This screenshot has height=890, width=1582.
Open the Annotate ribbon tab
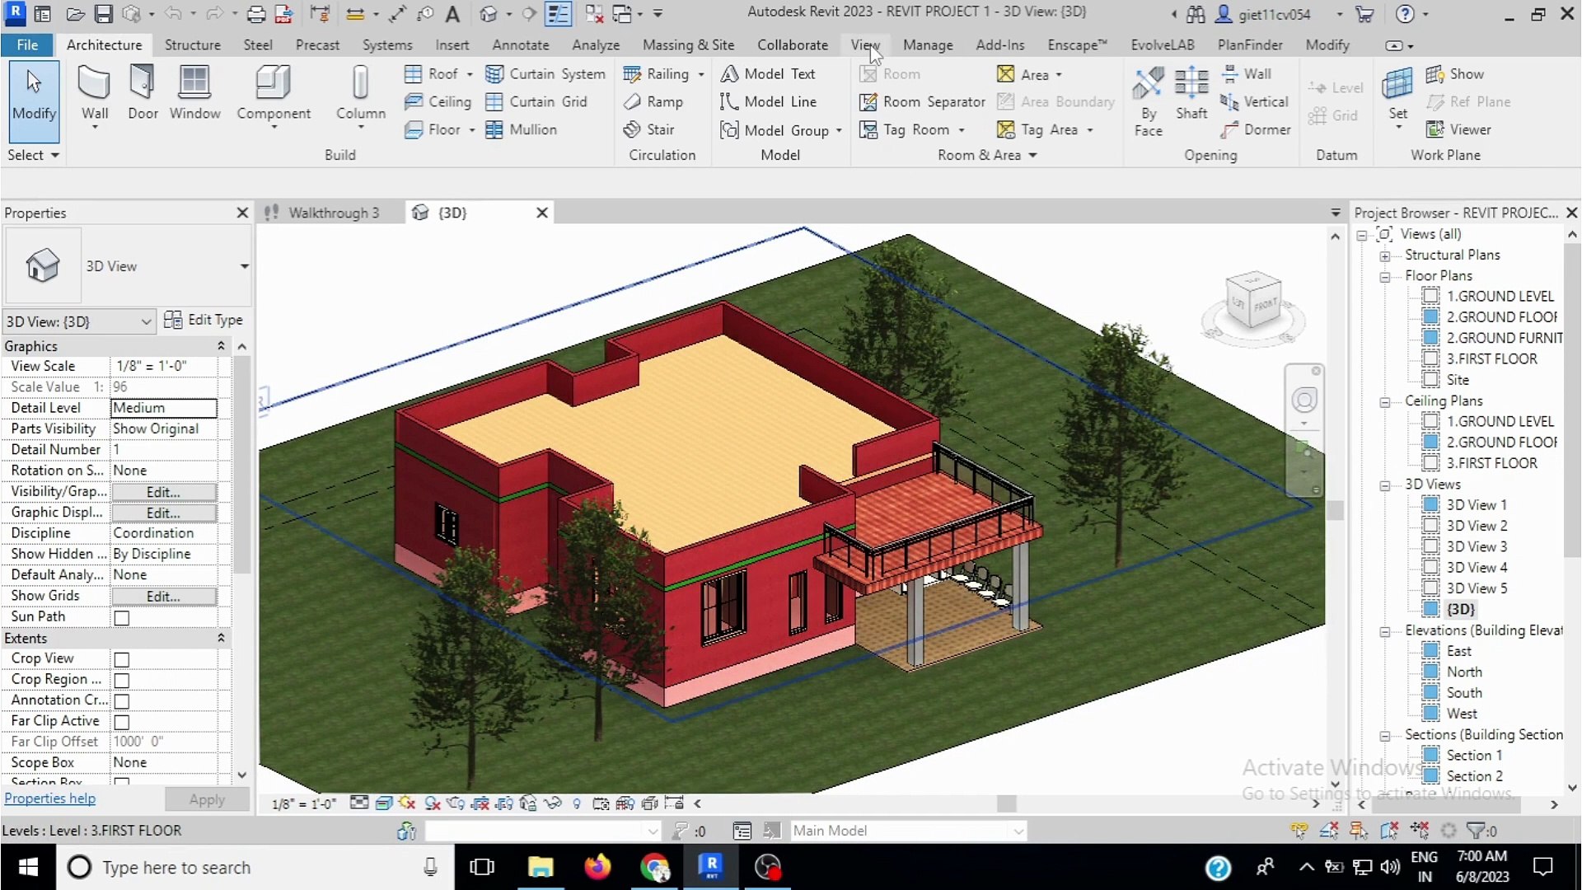coord(520,44)
